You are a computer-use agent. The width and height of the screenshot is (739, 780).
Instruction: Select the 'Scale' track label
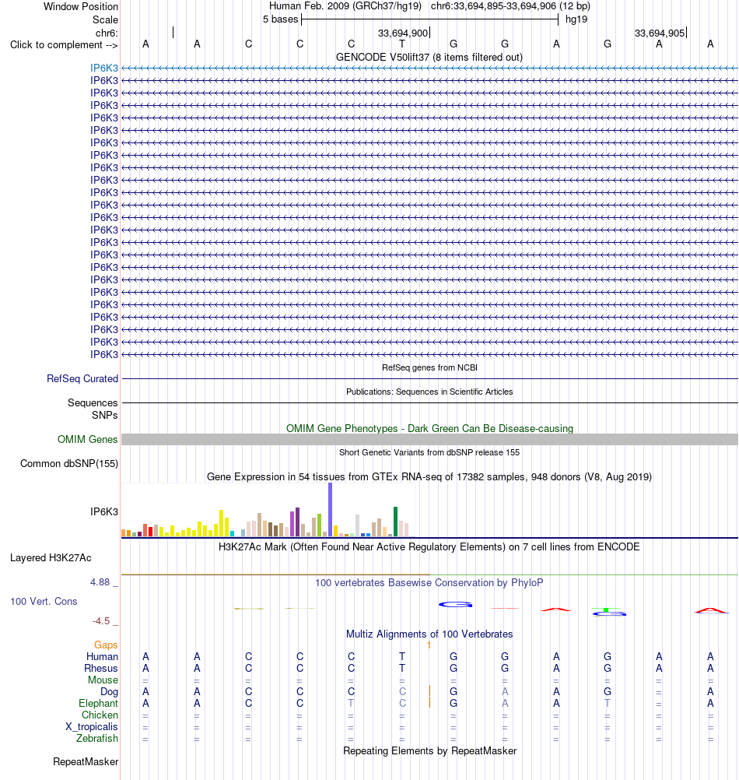105,20
